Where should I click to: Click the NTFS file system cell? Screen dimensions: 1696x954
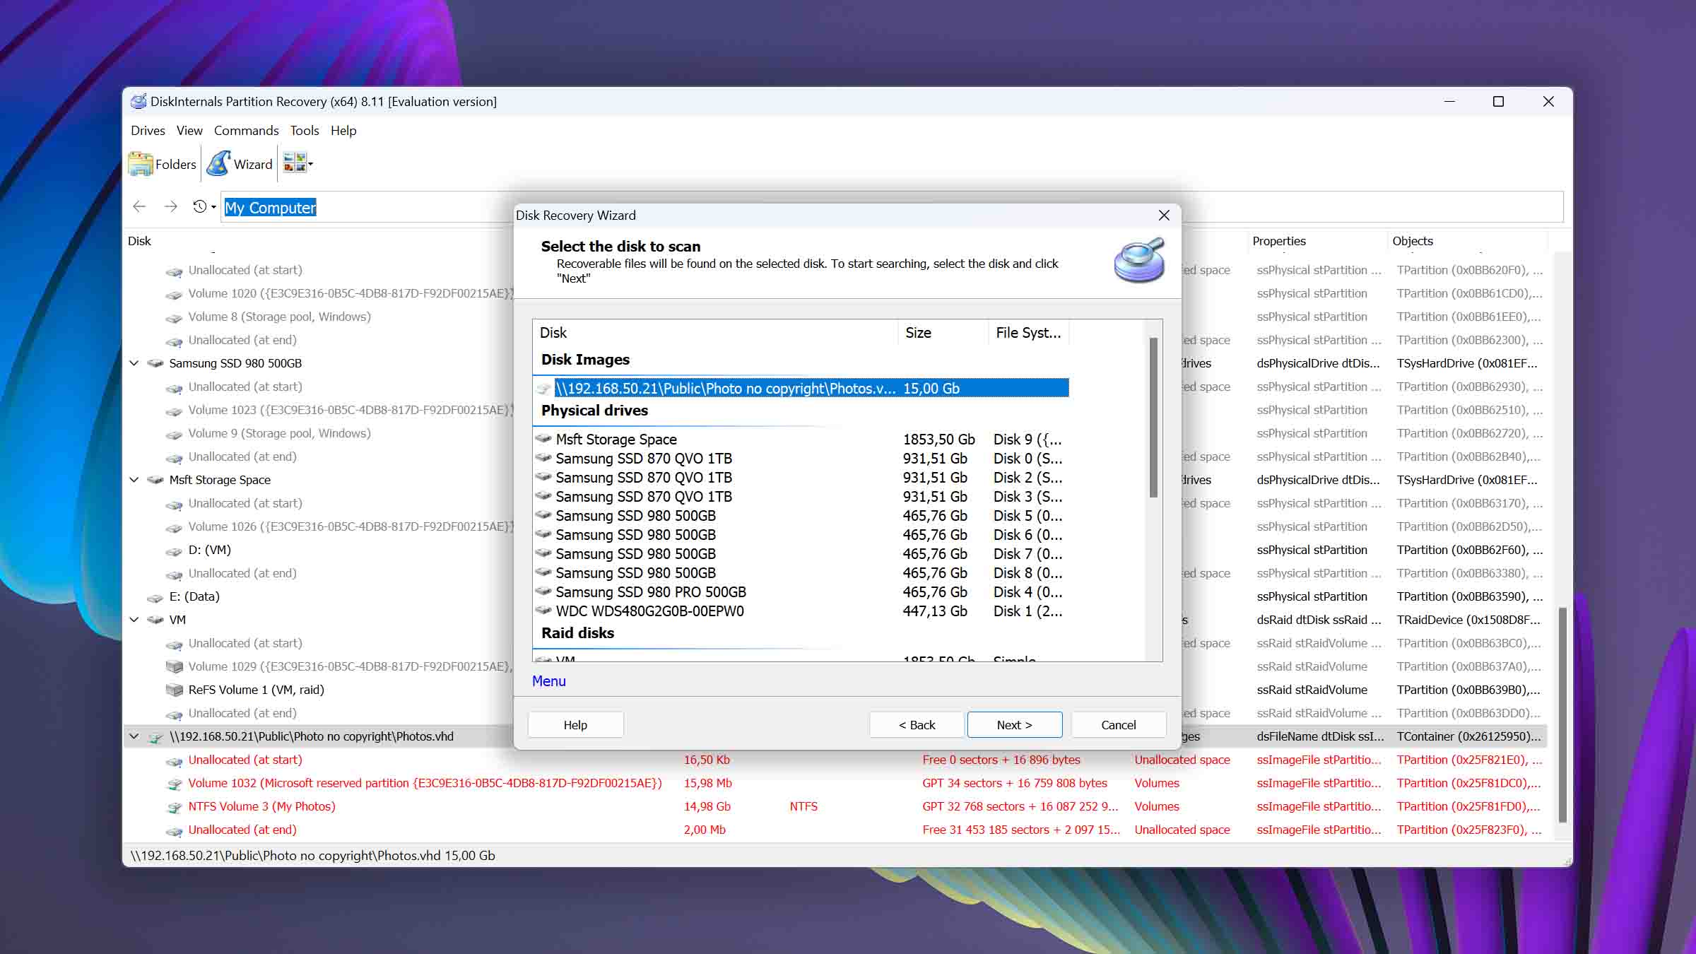click(803, 806)
